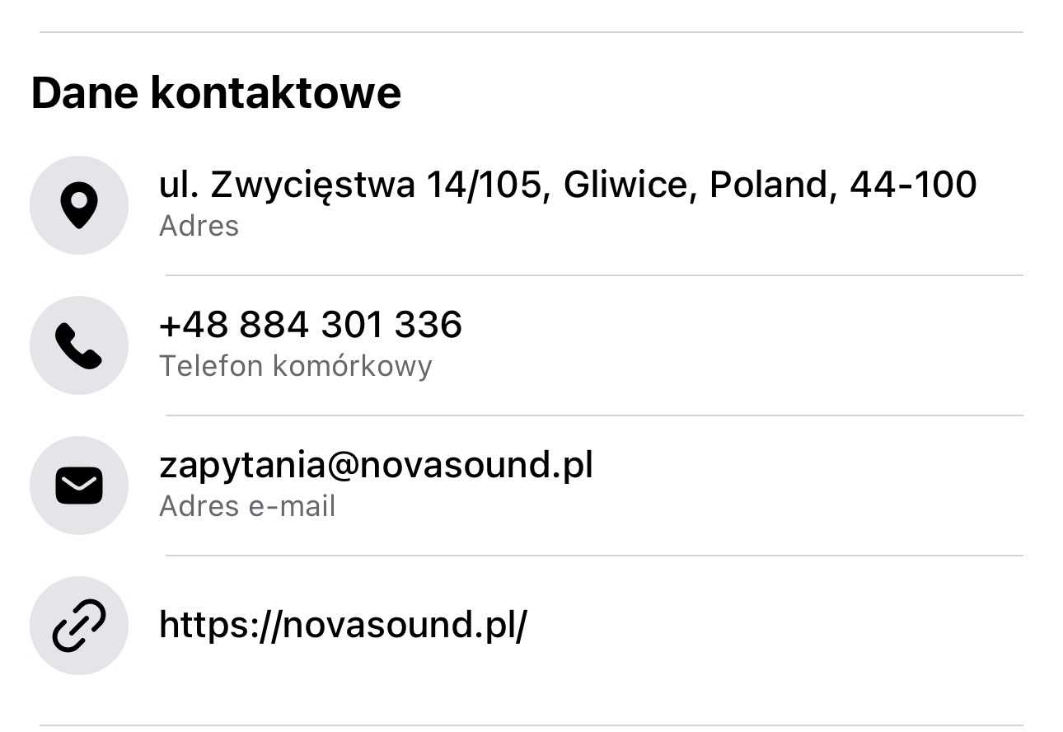This screenshot has width=1063, height=732.
Task: Select the "Dane kontaktowe" heading
Action: pos(216,92)
